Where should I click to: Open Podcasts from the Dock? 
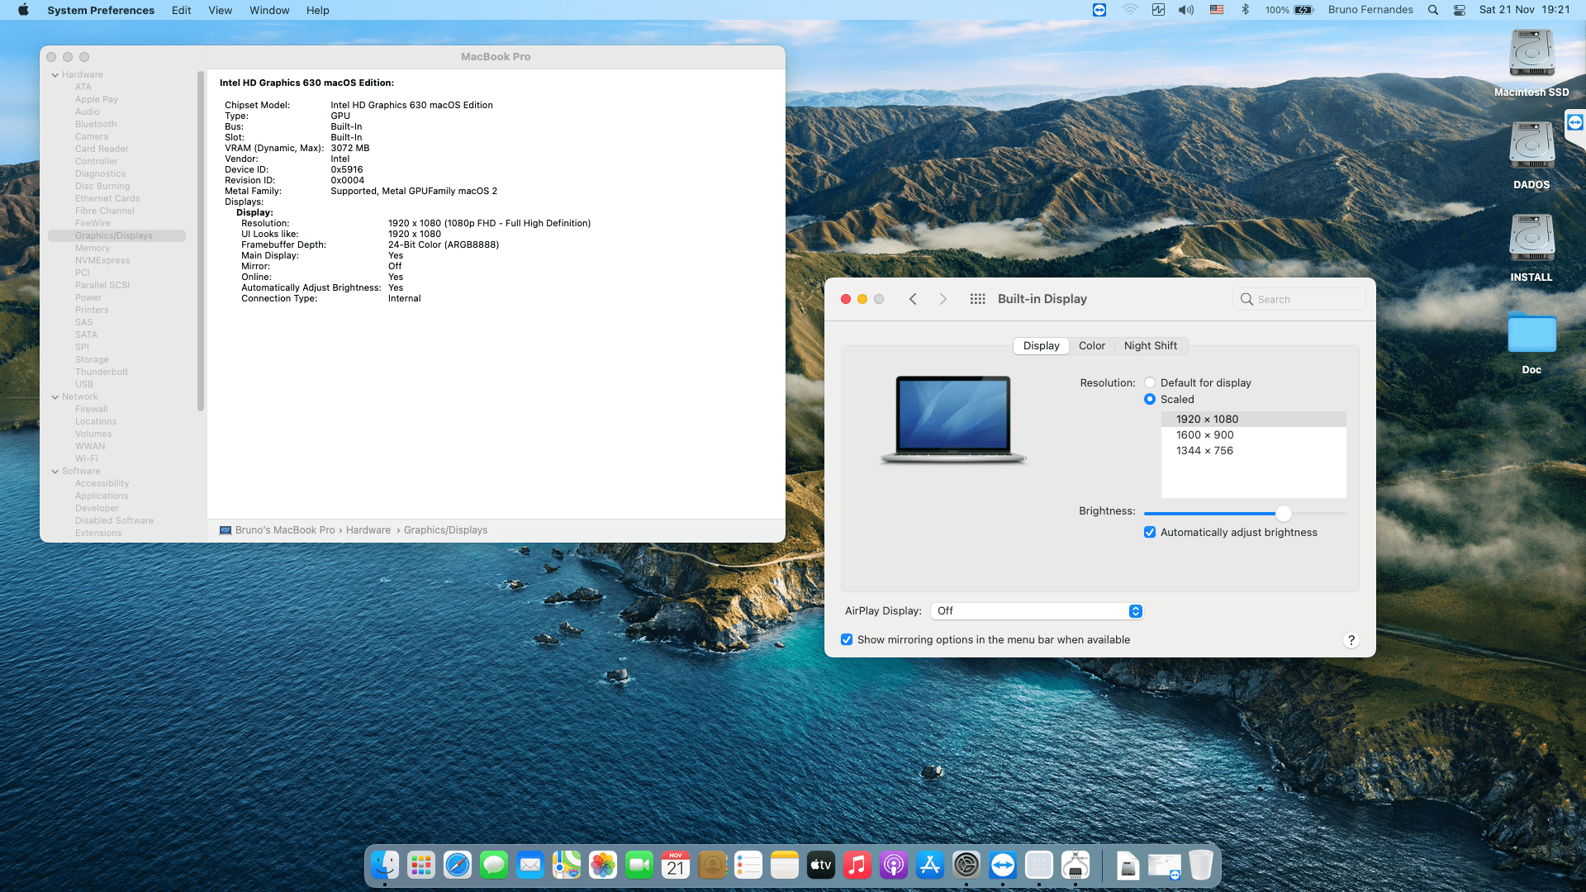[894, 865]
